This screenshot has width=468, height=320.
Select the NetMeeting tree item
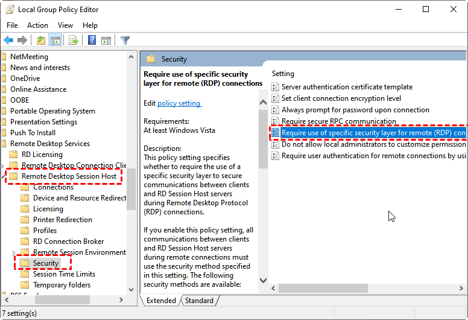point(29,57)
